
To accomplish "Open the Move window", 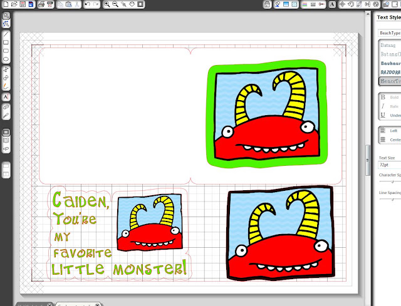I will pos(343,4).
